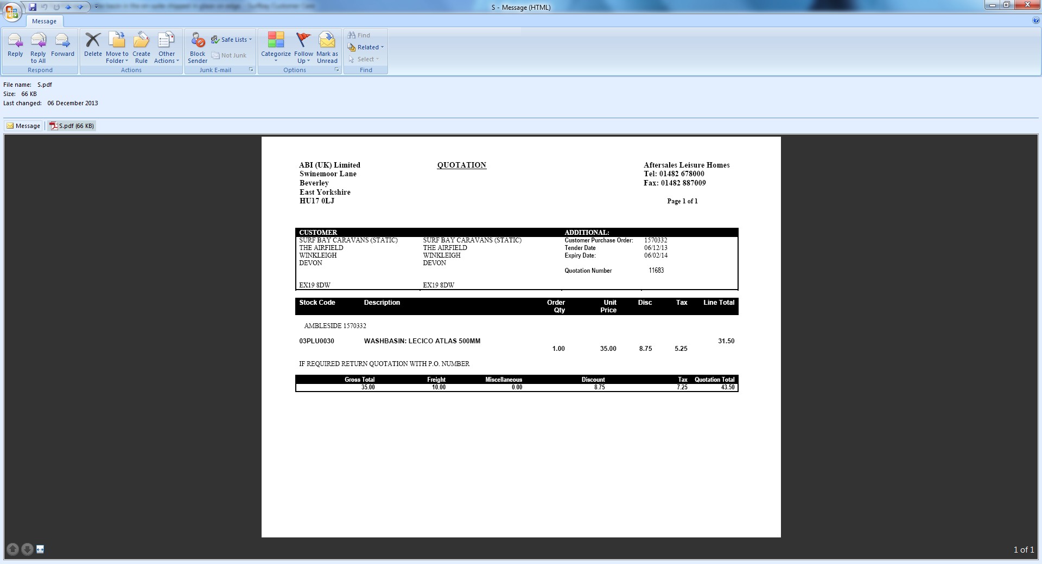Click 'WASHBASIN: LECICO ATLAS 500MM' description
The height and width of the screenshot is (564, 1042).
coord(422,341)
